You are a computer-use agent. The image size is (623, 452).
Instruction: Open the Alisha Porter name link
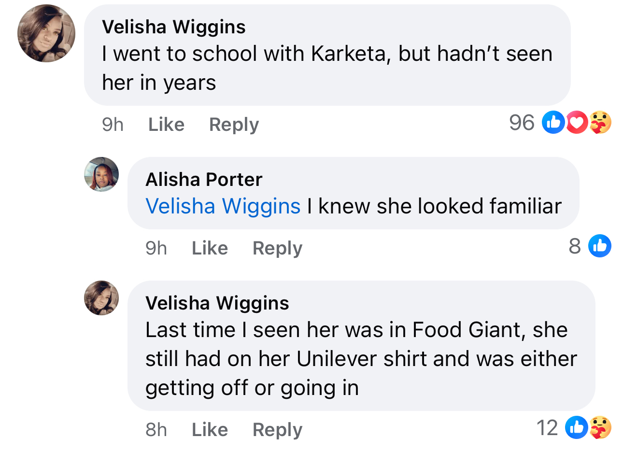tap(204, 180)
